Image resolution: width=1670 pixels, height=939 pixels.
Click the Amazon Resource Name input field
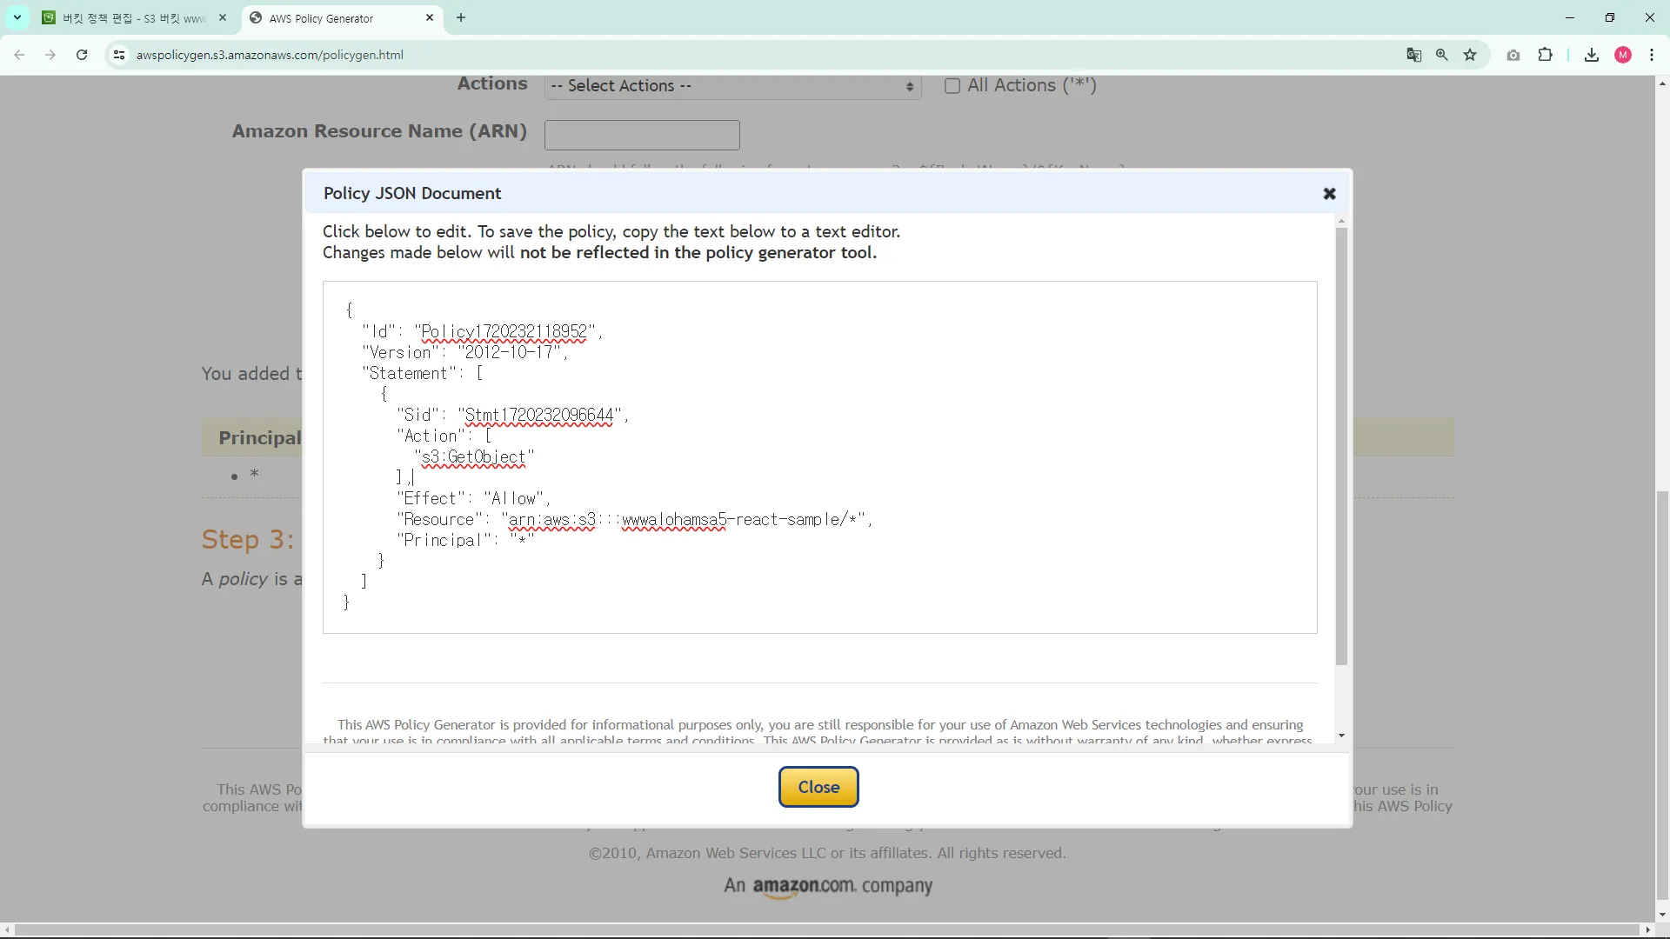642,135
